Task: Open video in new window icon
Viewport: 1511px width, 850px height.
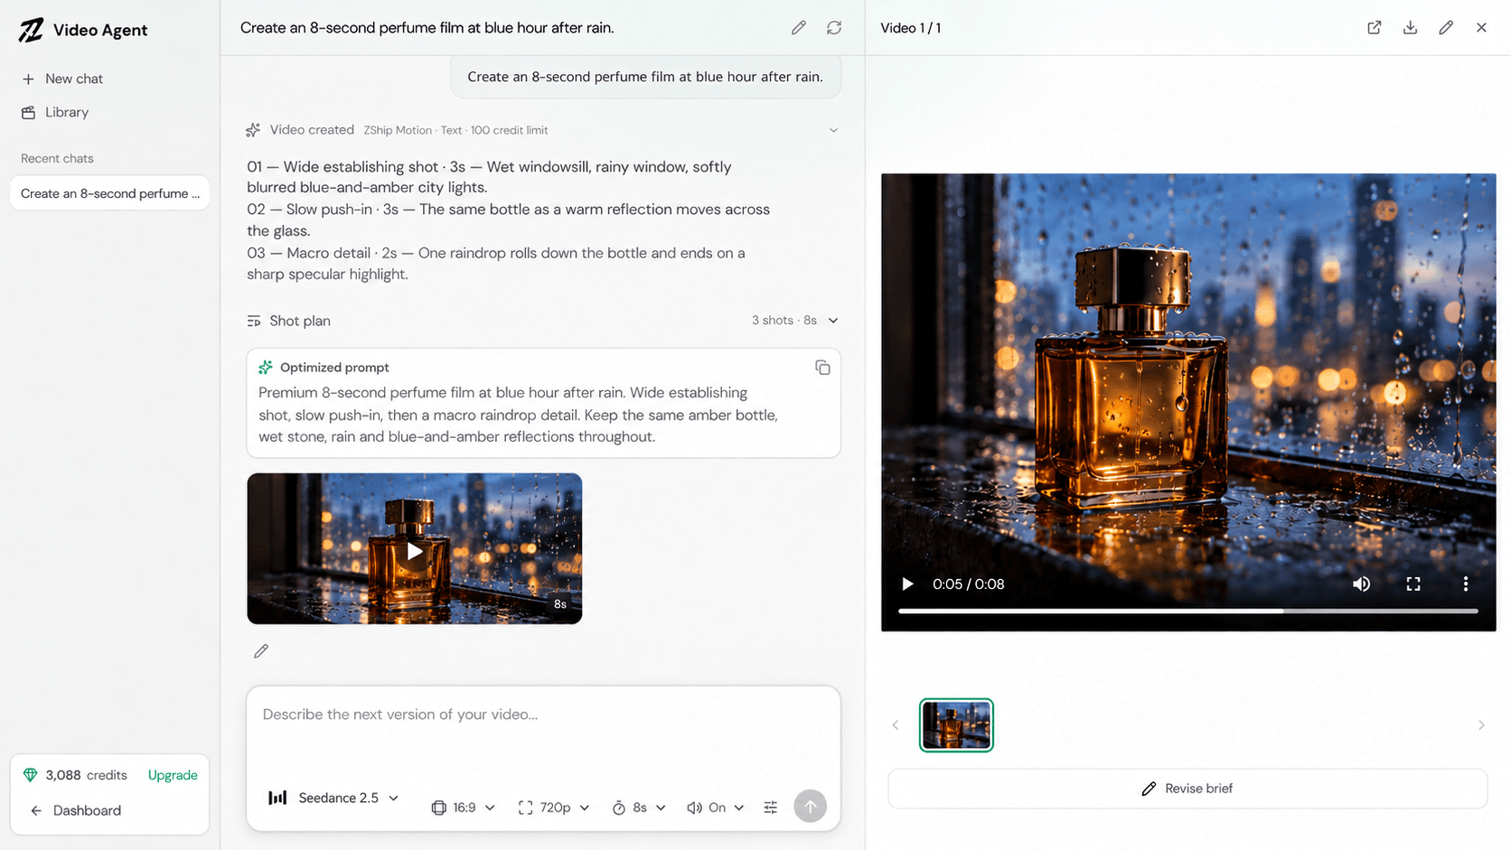Action: [1375, 28]
